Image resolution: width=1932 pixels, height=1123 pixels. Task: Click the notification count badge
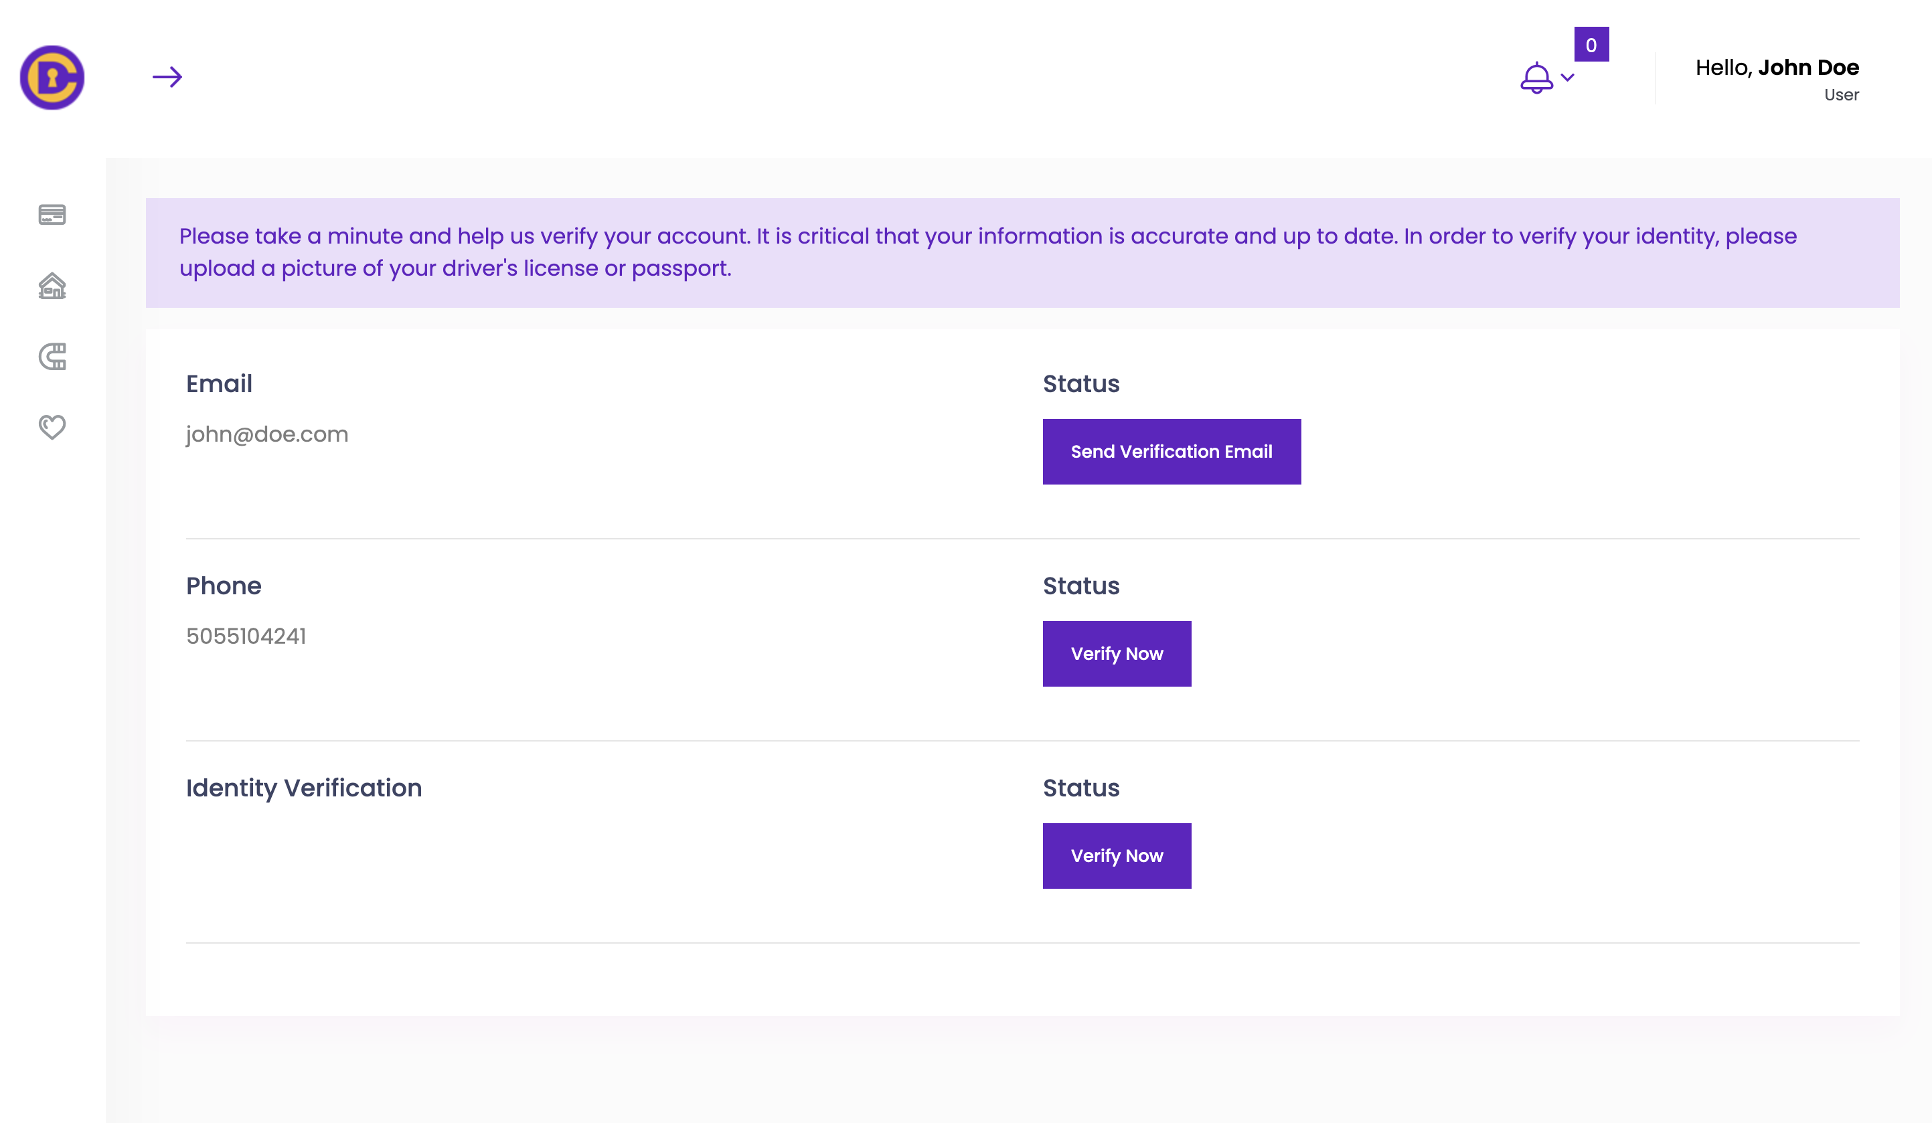pos(1592,44)
